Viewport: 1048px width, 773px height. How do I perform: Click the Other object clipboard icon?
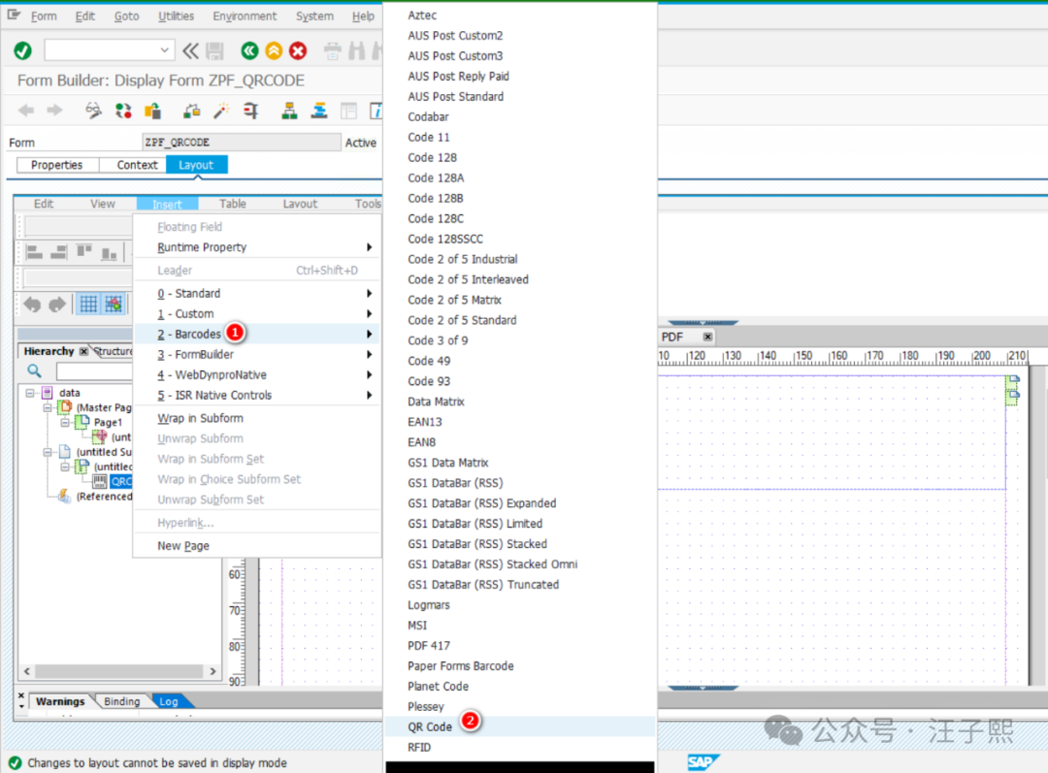tap(153, 111)
